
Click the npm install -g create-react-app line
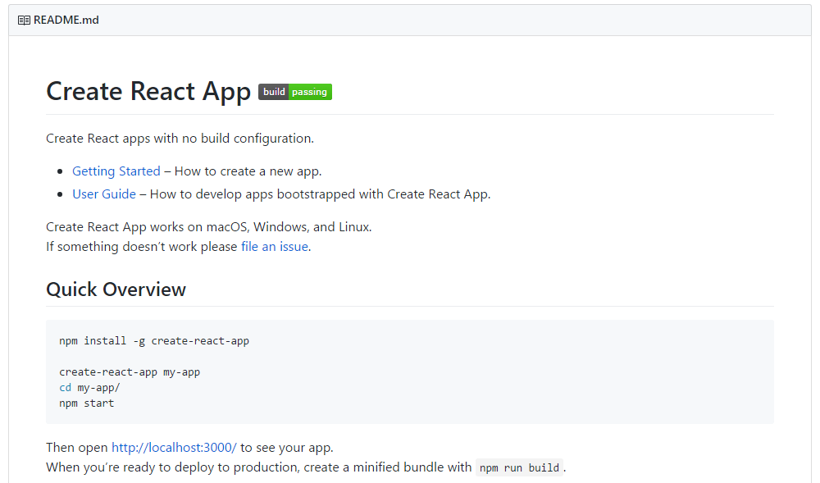[x=154, y=341]
